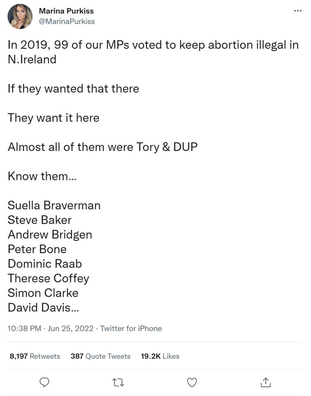Image resolution: width=311 pixels, height=396 pixels.
Task: Show the 19.2K Likes list
Action: click(160, 356)
